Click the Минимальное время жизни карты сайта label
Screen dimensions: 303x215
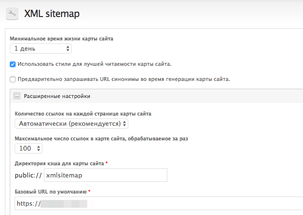[x=61, y=39]
